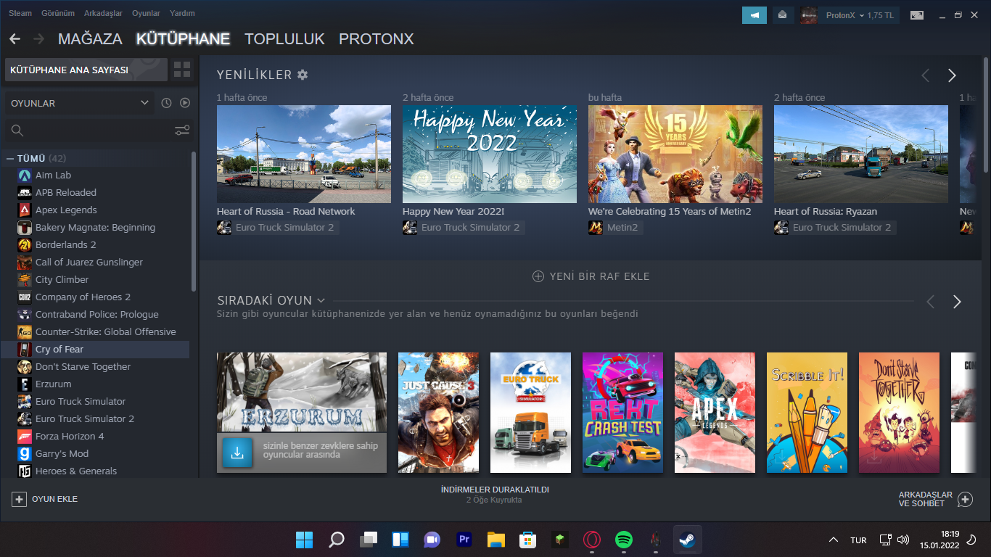This screenshot has width=991, height=557.
Task: Click the Garry's Mod list icon
Action: [x=24, y=453]
